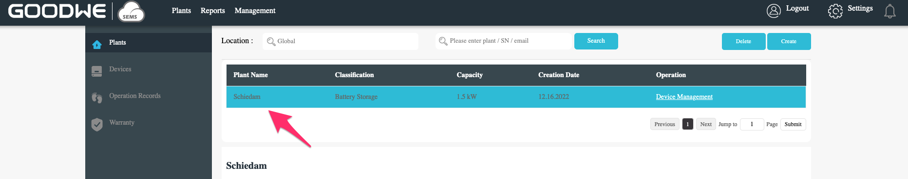
Task: Click the Delete button
Action: tap(743, 41)
